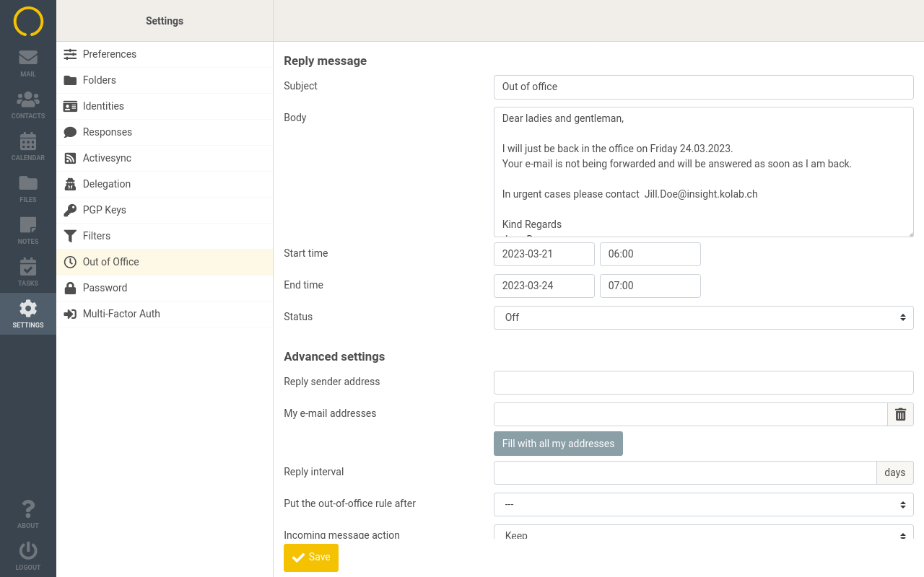Open the Tasks section
This screenshot has height=577, width=924.
28,272
